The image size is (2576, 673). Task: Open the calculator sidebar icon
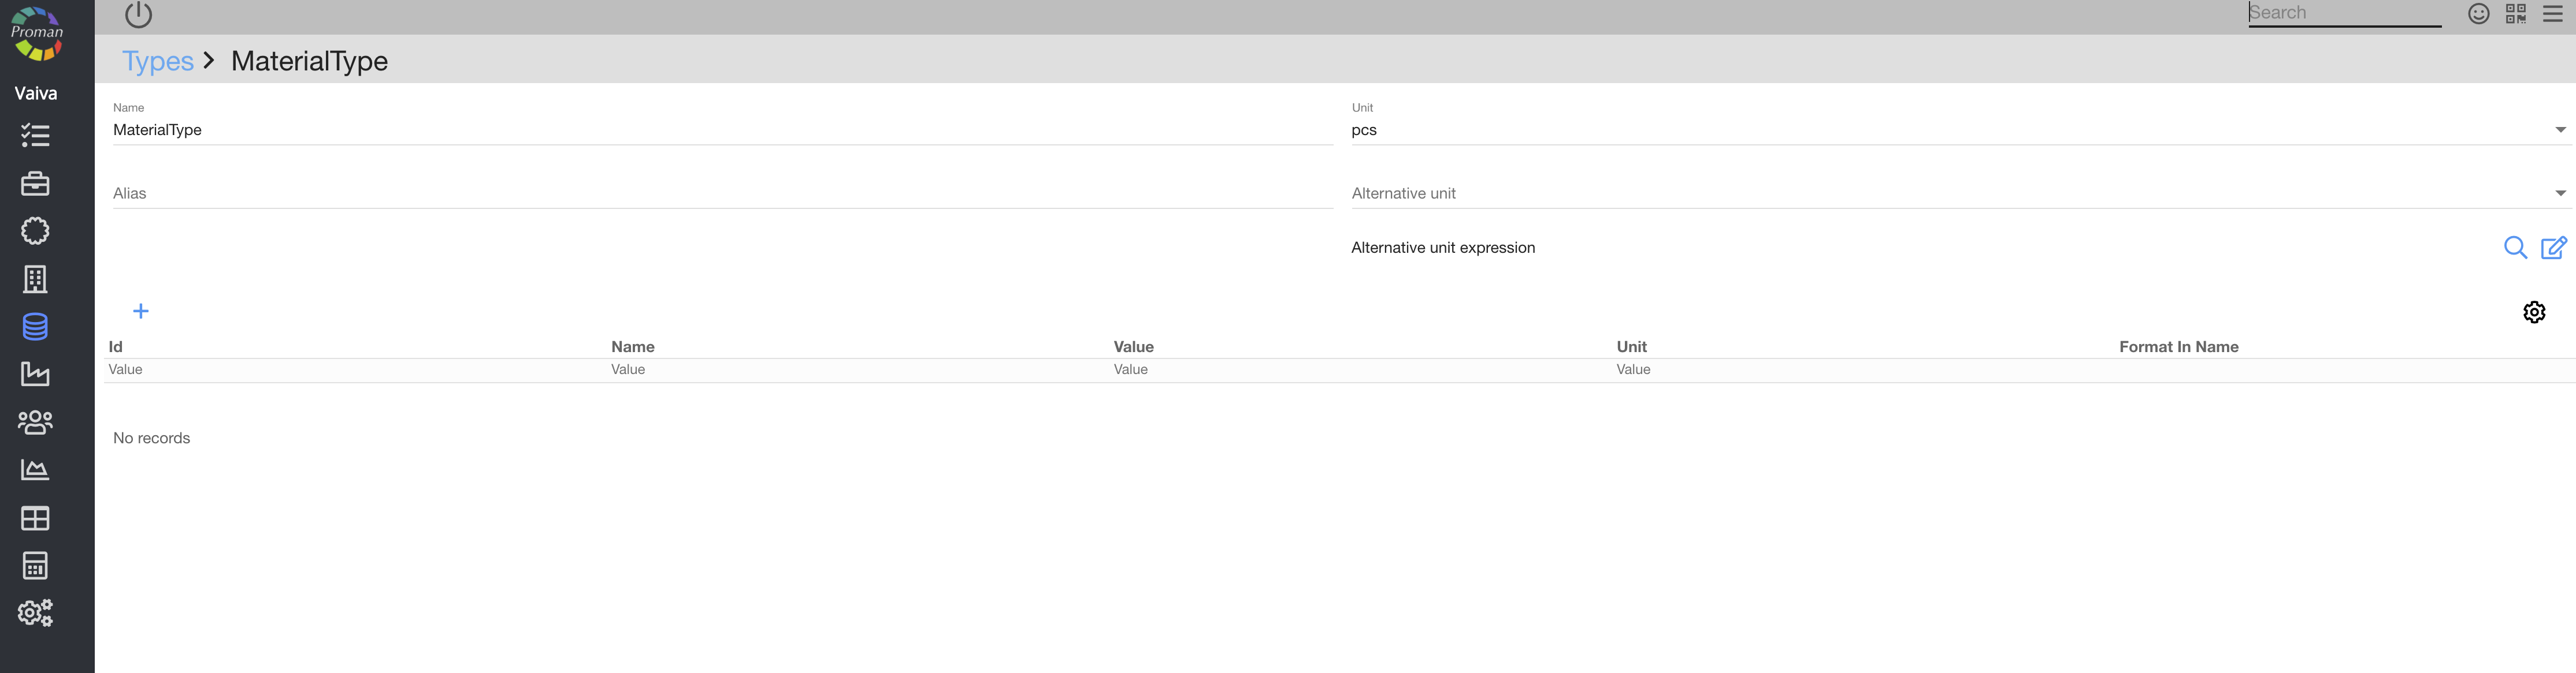coord(35,566)
